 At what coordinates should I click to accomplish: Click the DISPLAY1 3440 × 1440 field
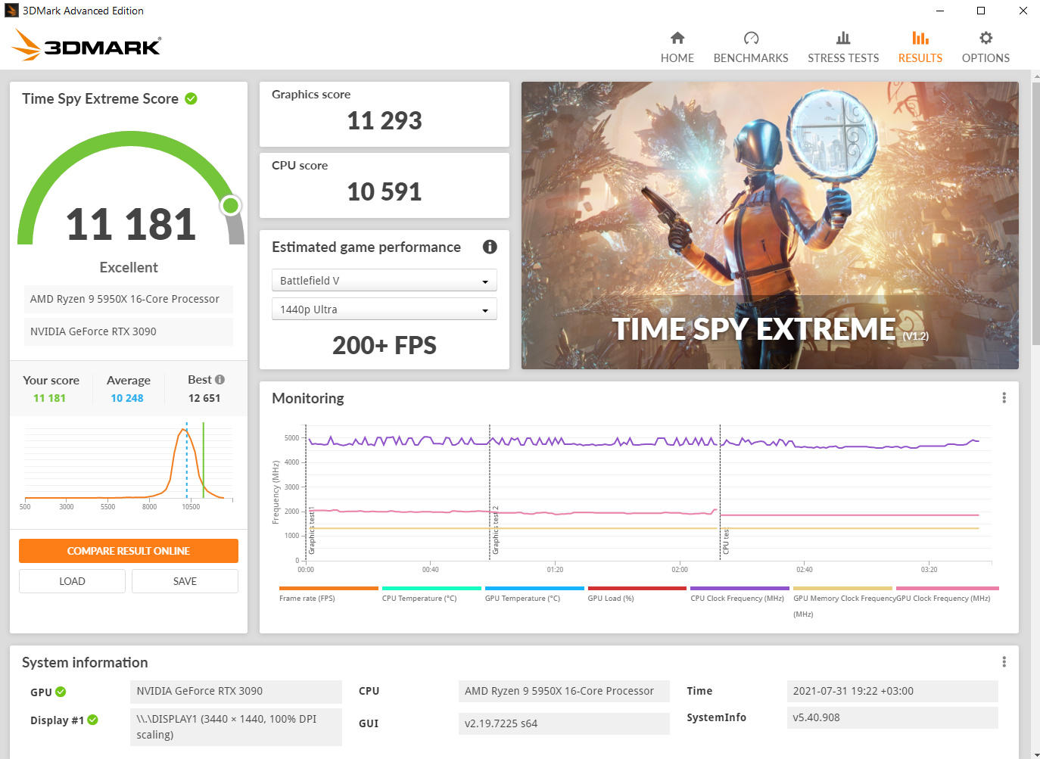click(236, 727)
